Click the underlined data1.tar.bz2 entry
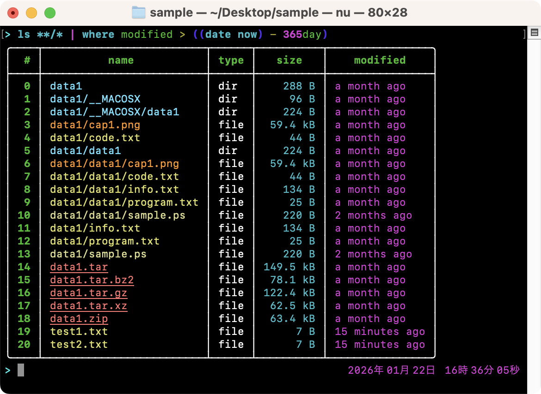 pos(92,280)
